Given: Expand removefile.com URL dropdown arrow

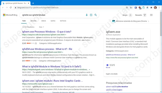Looking at the screenshot, I should click(x=53, y=84).
